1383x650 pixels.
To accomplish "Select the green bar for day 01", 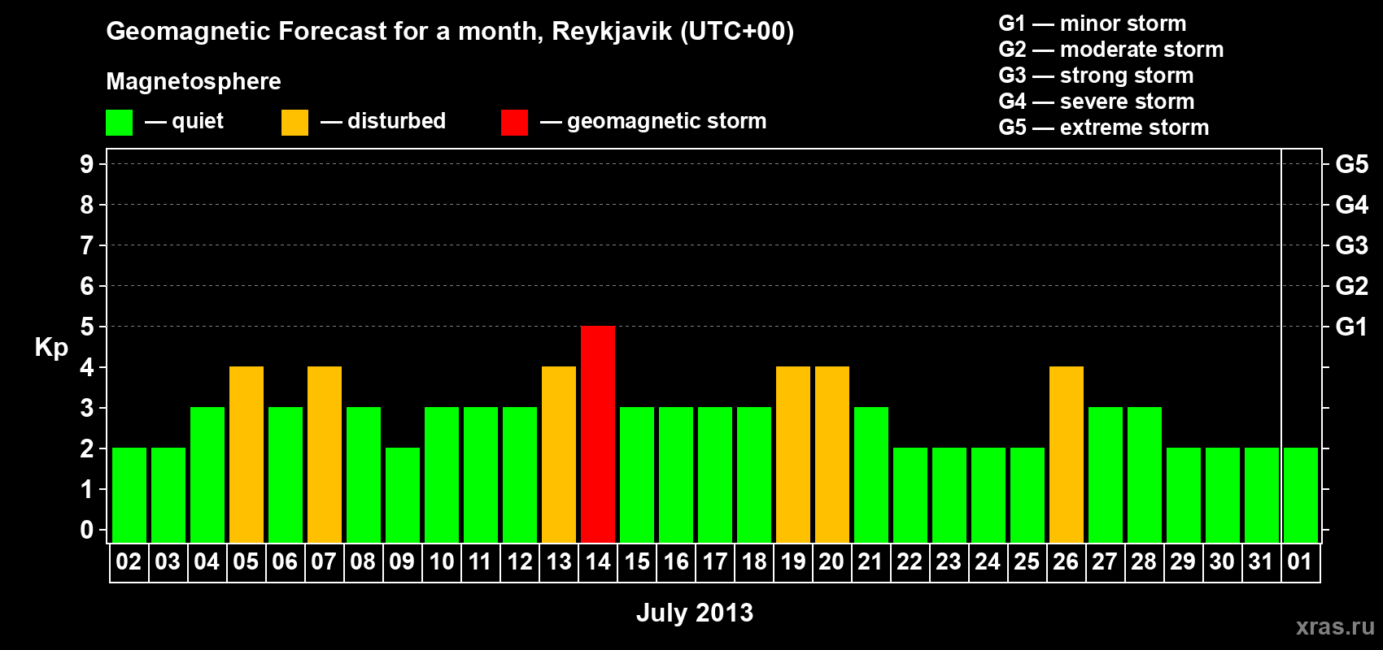I will click(x=1301, y=495).
